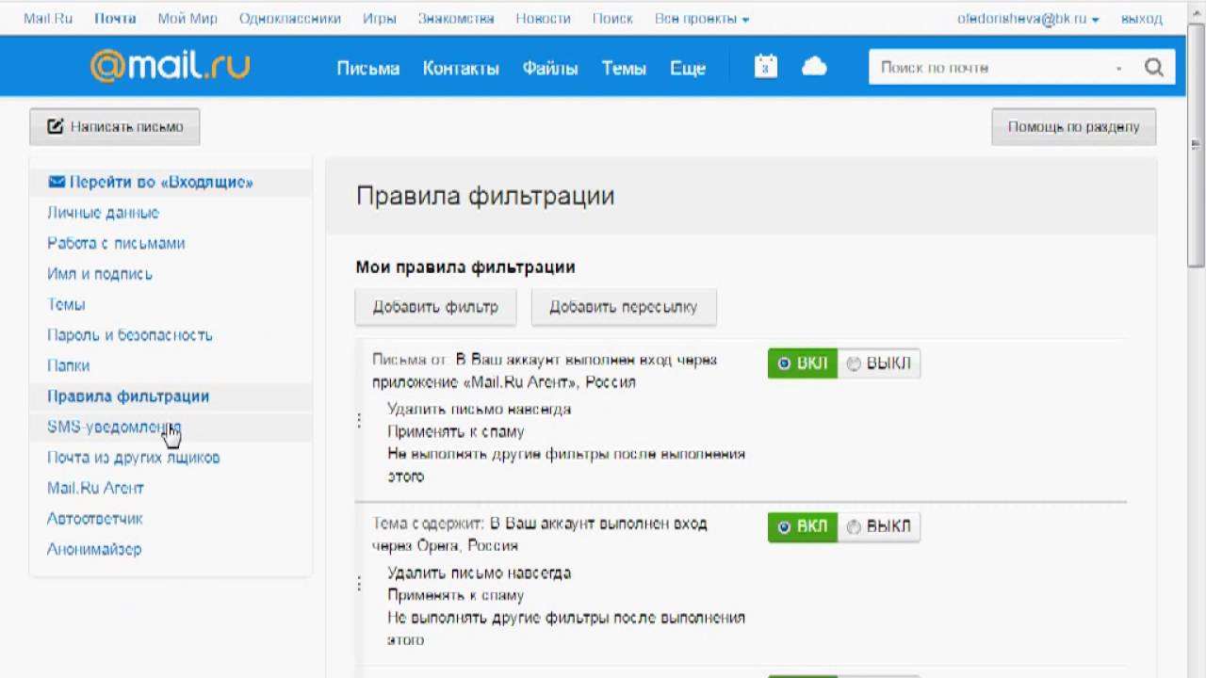The height and width of the screenshot is (678, 1206).
Task: Click Знакомства in top bar
Action: 456,19
